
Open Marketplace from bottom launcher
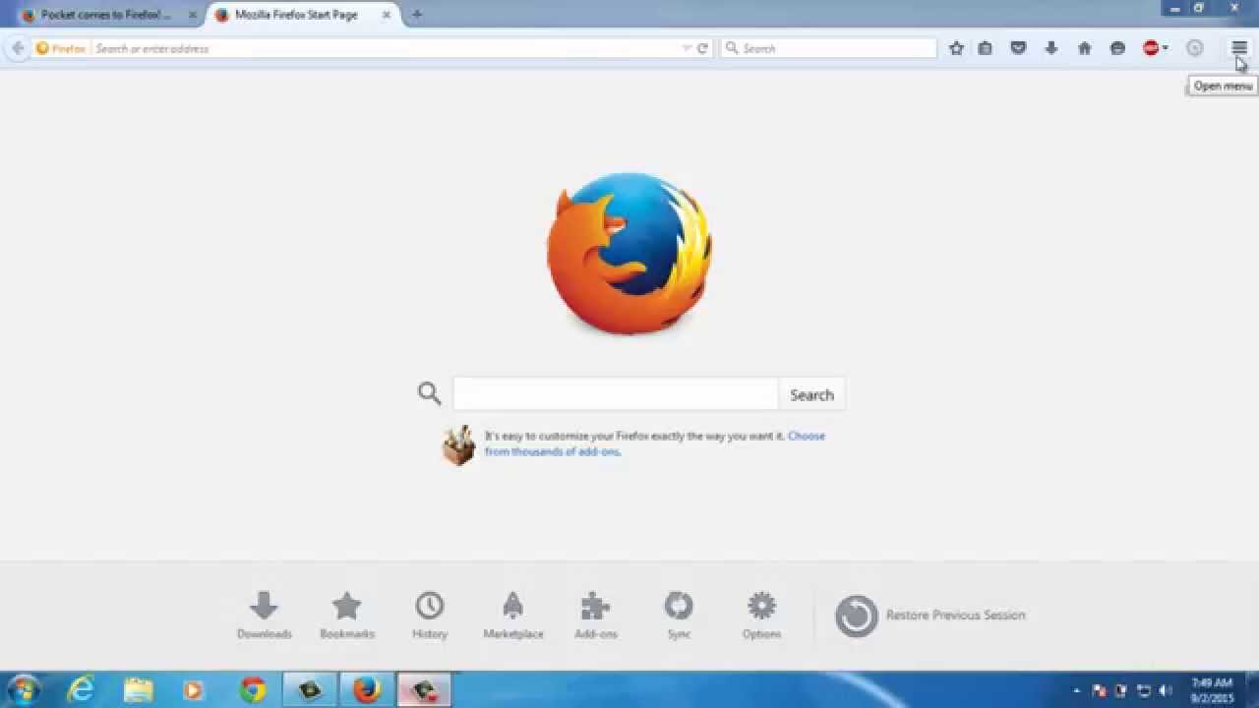(512, 616)
